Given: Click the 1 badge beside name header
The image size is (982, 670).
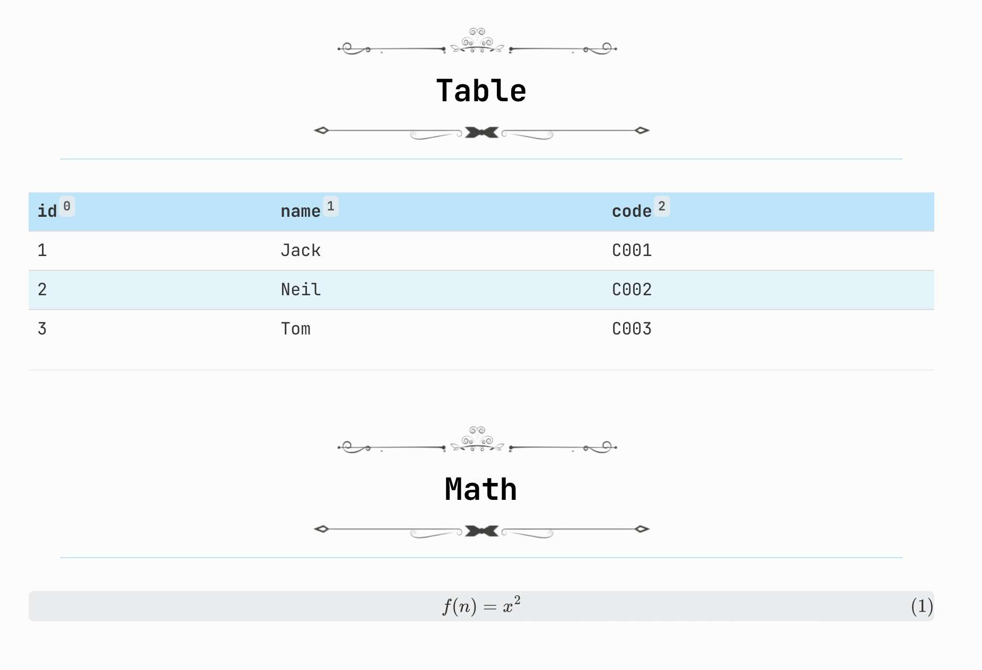Looking at the screenshot, I should coord(331,206).
